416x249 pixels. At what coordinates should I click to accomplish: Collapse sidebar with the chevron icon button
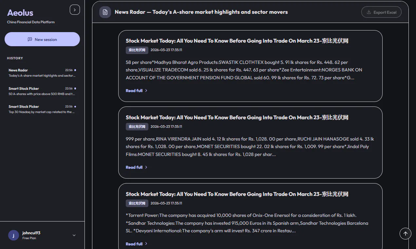(75, 10)
